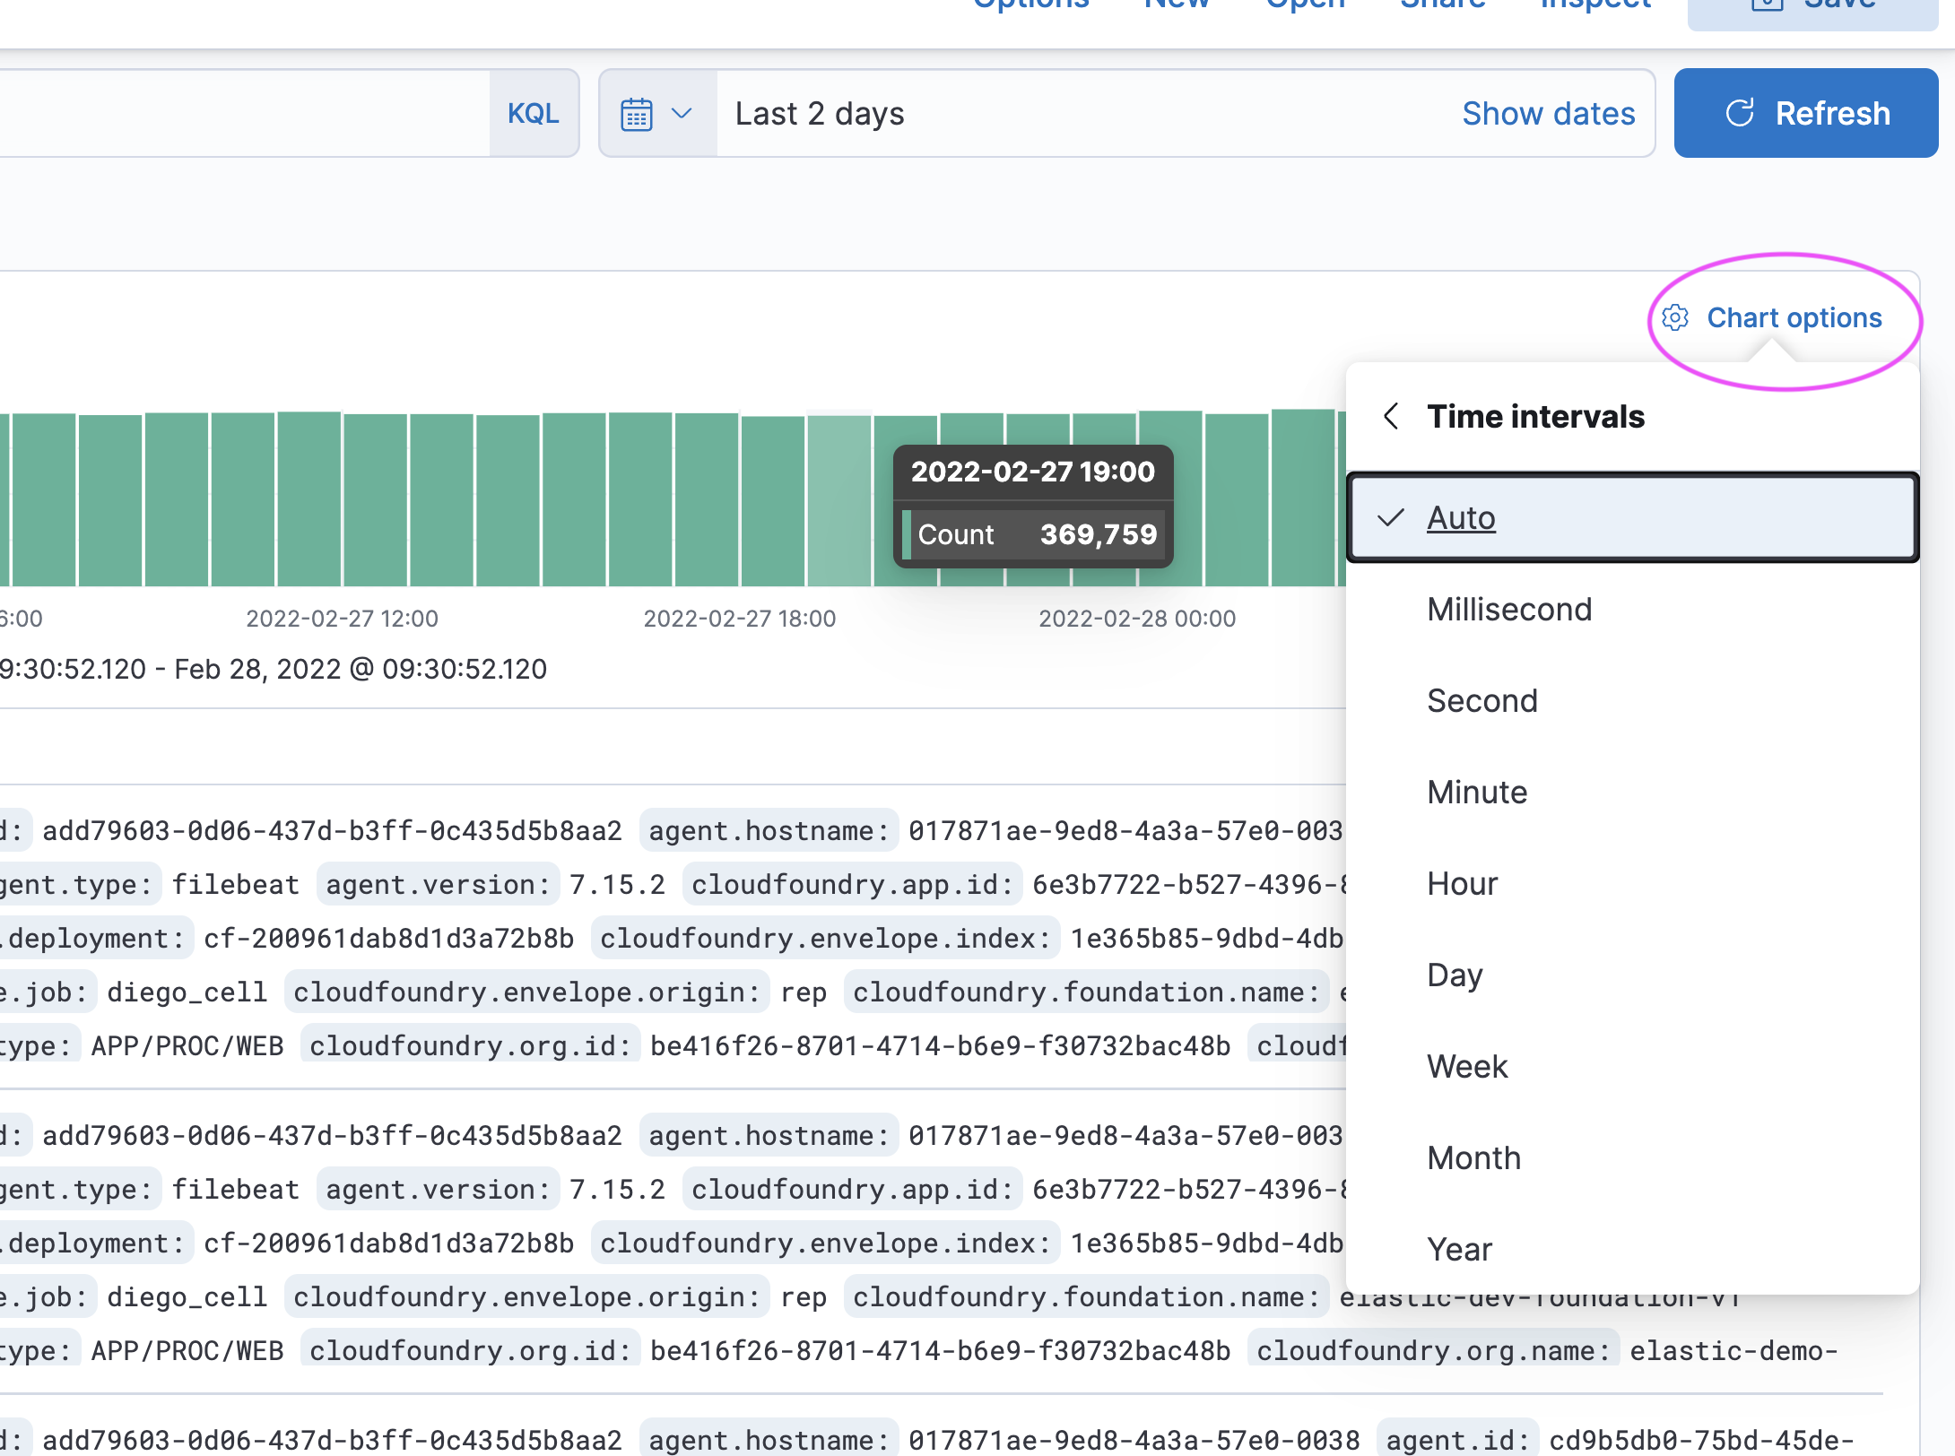The image size is (1955, 1456).
Task: Expand the date quick menu chevron
Action: pyautogui.click(x=682, y=113)
